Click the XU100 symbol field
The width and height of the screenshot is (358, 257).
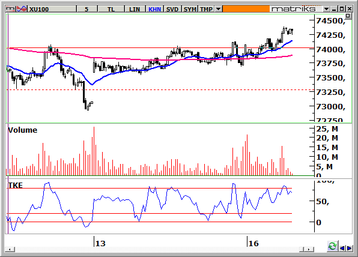click(52, 9)
